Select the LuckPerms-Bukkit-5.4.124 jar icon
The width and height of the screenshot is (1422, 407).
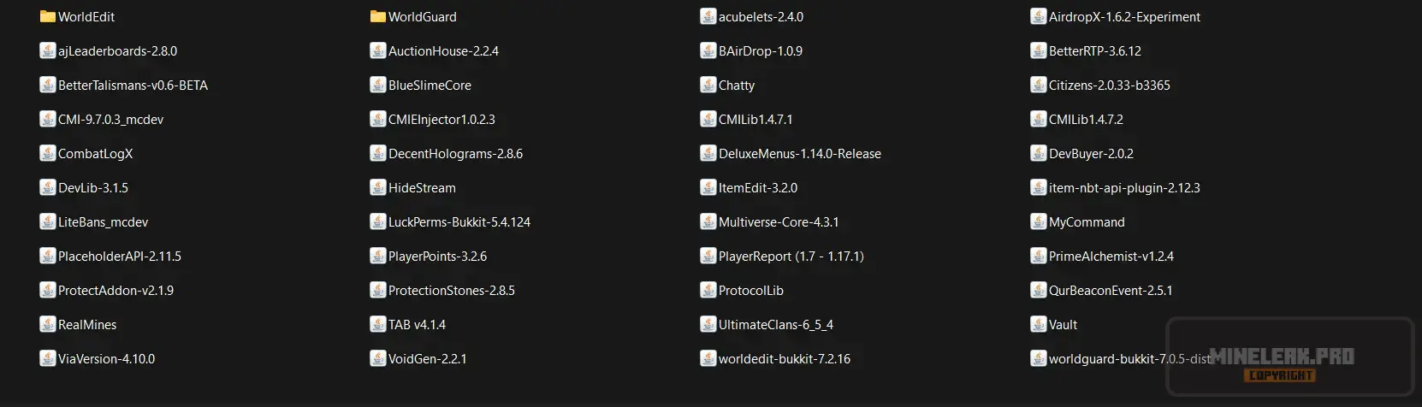pyautogui.click(x=378, y=221)
